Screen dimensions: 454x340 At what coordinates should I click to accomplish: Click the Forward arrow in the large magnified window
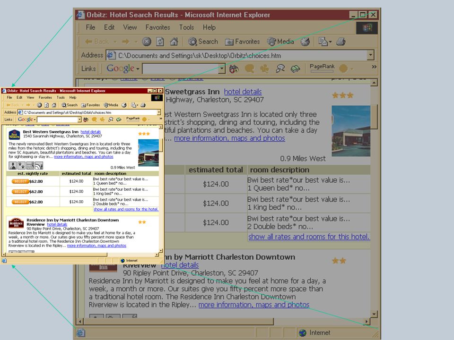(125, 42)
